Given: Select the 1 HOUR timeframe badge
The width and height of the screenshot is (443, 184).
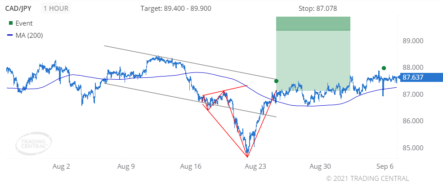Looking at the screenshot, I should (56, 8).
